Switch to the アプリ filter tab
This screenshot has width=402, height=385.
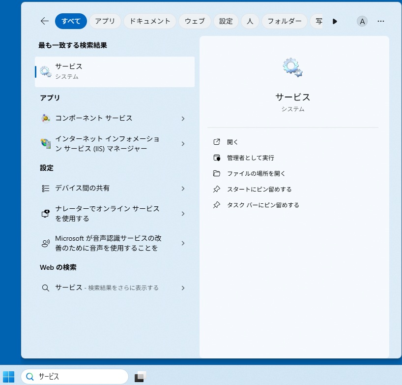(x=105, y=21)
